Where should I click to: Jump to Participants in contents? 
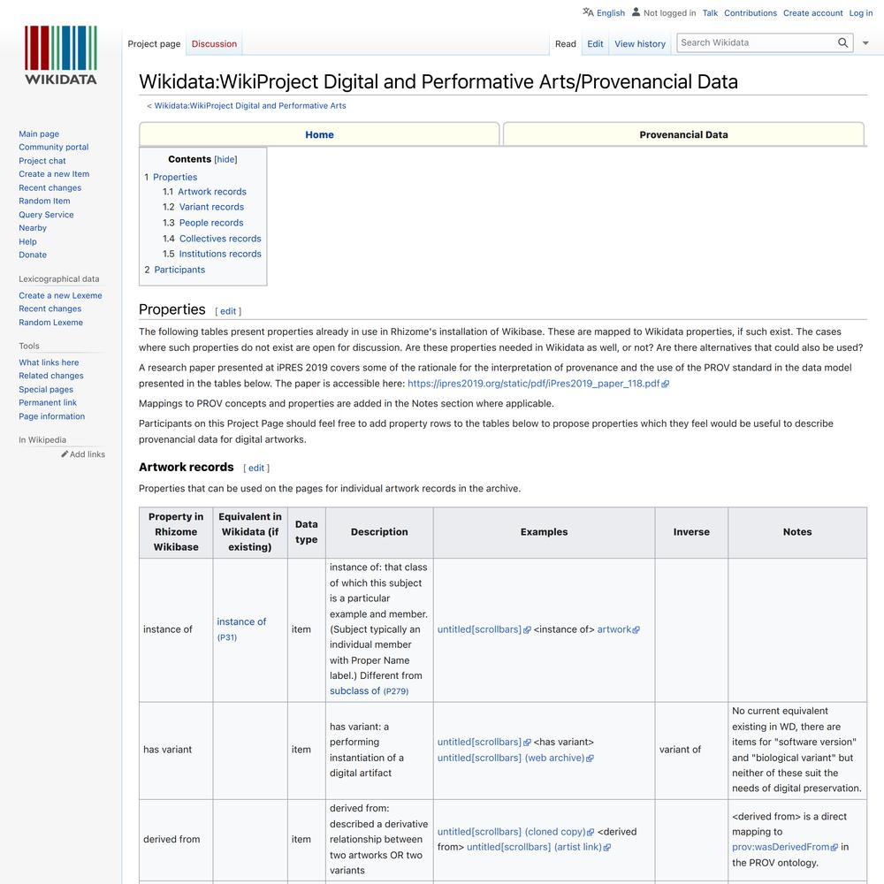tap(179, 270)
